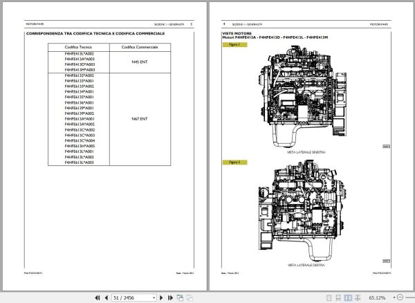Click code F4HFE6134*A001

coord(80,91)
